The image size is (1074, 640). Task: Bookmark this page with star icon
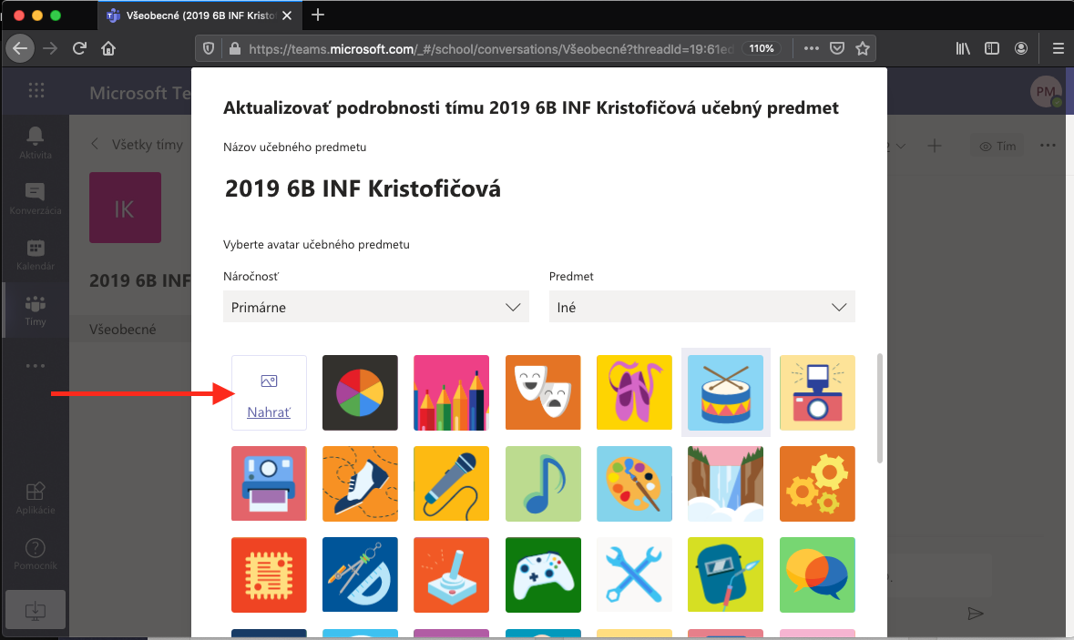(862, 48)
